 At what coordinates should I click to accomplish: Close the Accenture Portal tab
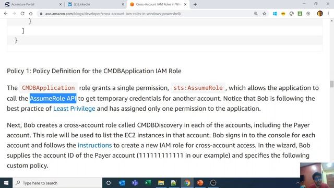(61, 4)
